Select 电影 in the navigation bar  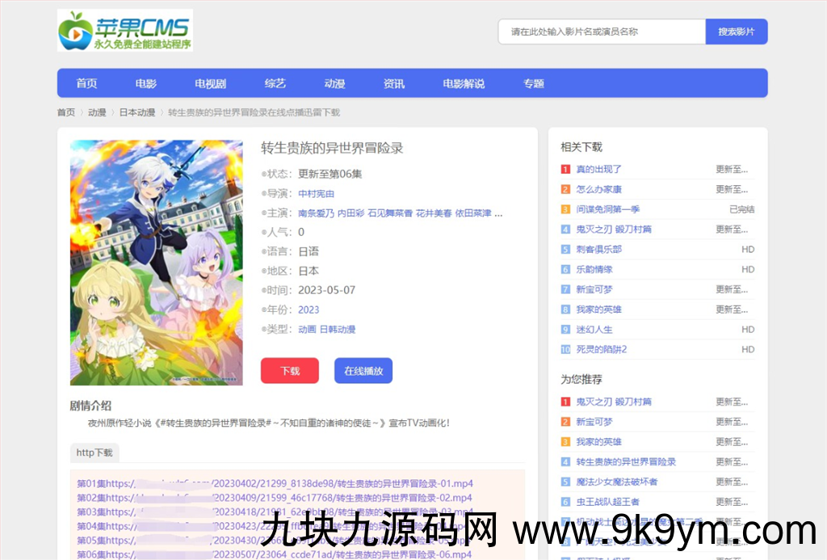point(145,83)
